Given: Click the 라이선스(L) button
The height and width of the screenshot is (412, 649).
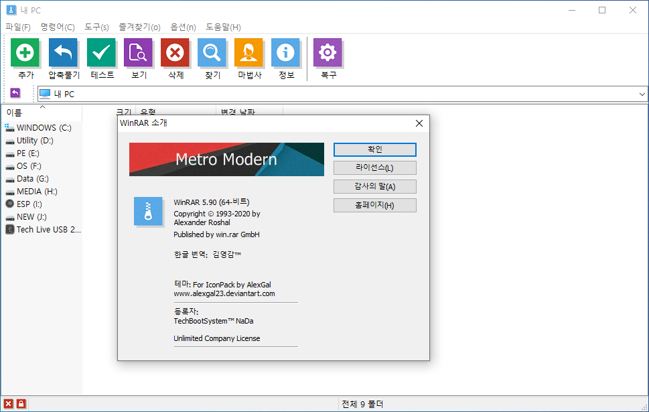Looking at the screenshot, I should pos(375,167).
